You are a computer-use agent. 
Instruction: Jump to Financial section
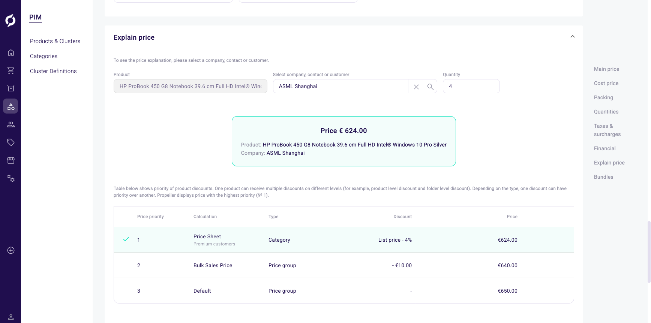pyautogui.click(x=604, y=148)
